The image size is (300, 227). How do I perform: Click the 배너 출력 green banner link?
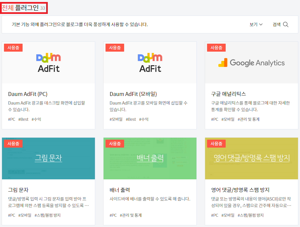150,158
